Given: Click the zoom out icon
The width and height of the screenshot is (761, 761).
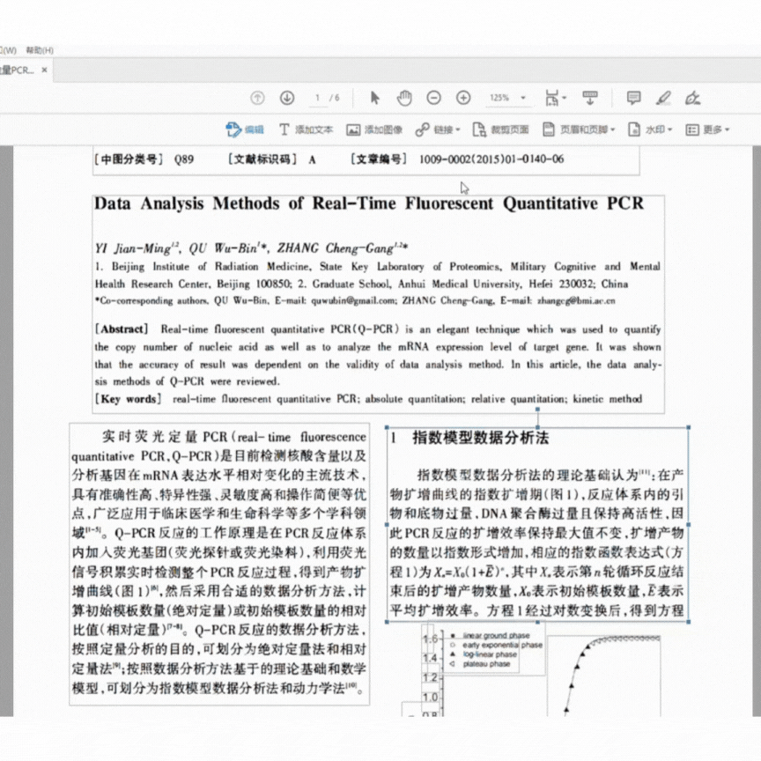Looking at the screenshot, I should click(432, 98).
